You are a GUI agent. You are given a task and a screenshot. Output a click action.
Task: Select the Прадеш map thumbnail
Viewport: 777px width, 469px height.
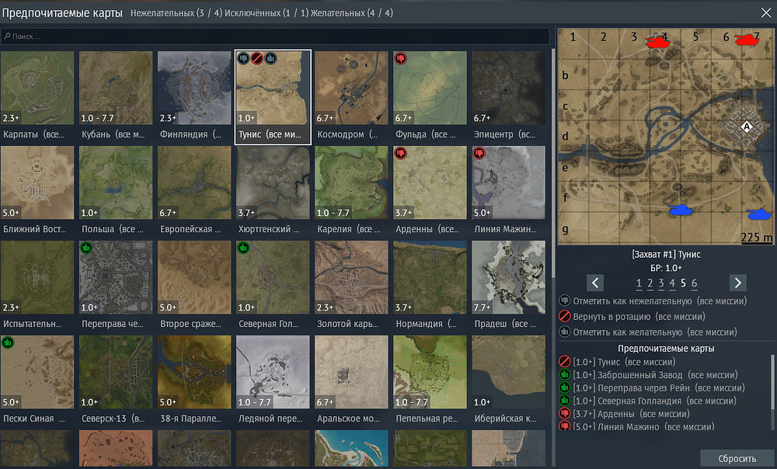pos(508,277)
